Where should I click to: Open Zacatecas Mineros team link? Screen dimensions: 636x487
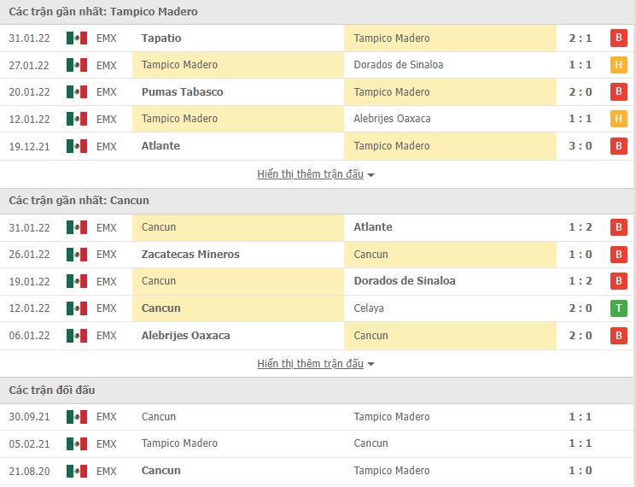[x=190, y=255]
